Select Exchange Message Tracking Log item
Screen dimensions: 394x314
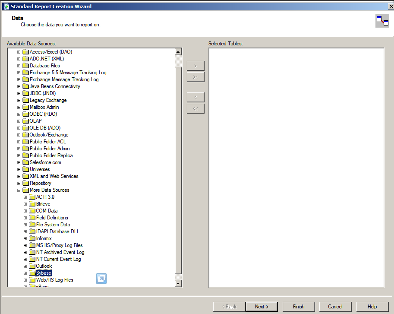click(x=64, y=79)
